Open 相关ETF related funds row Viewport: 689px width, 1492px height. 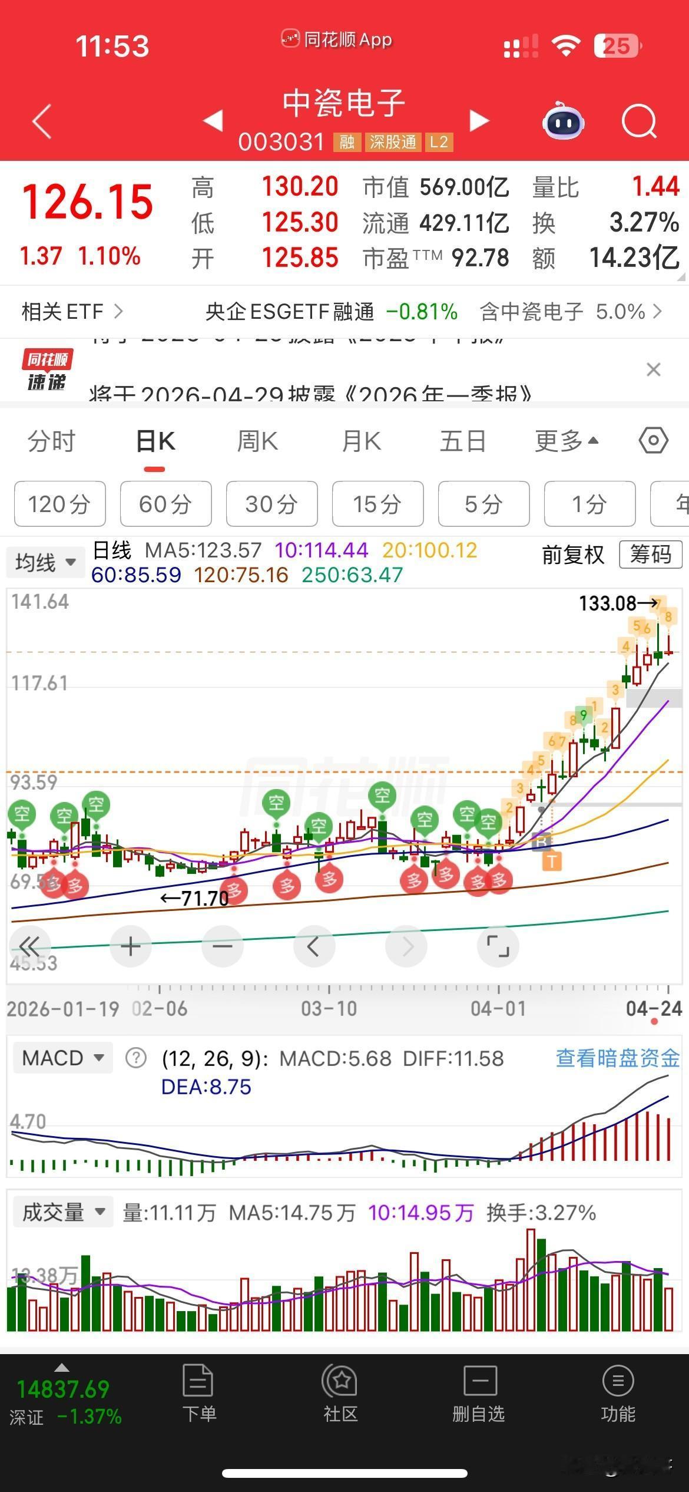73,311
